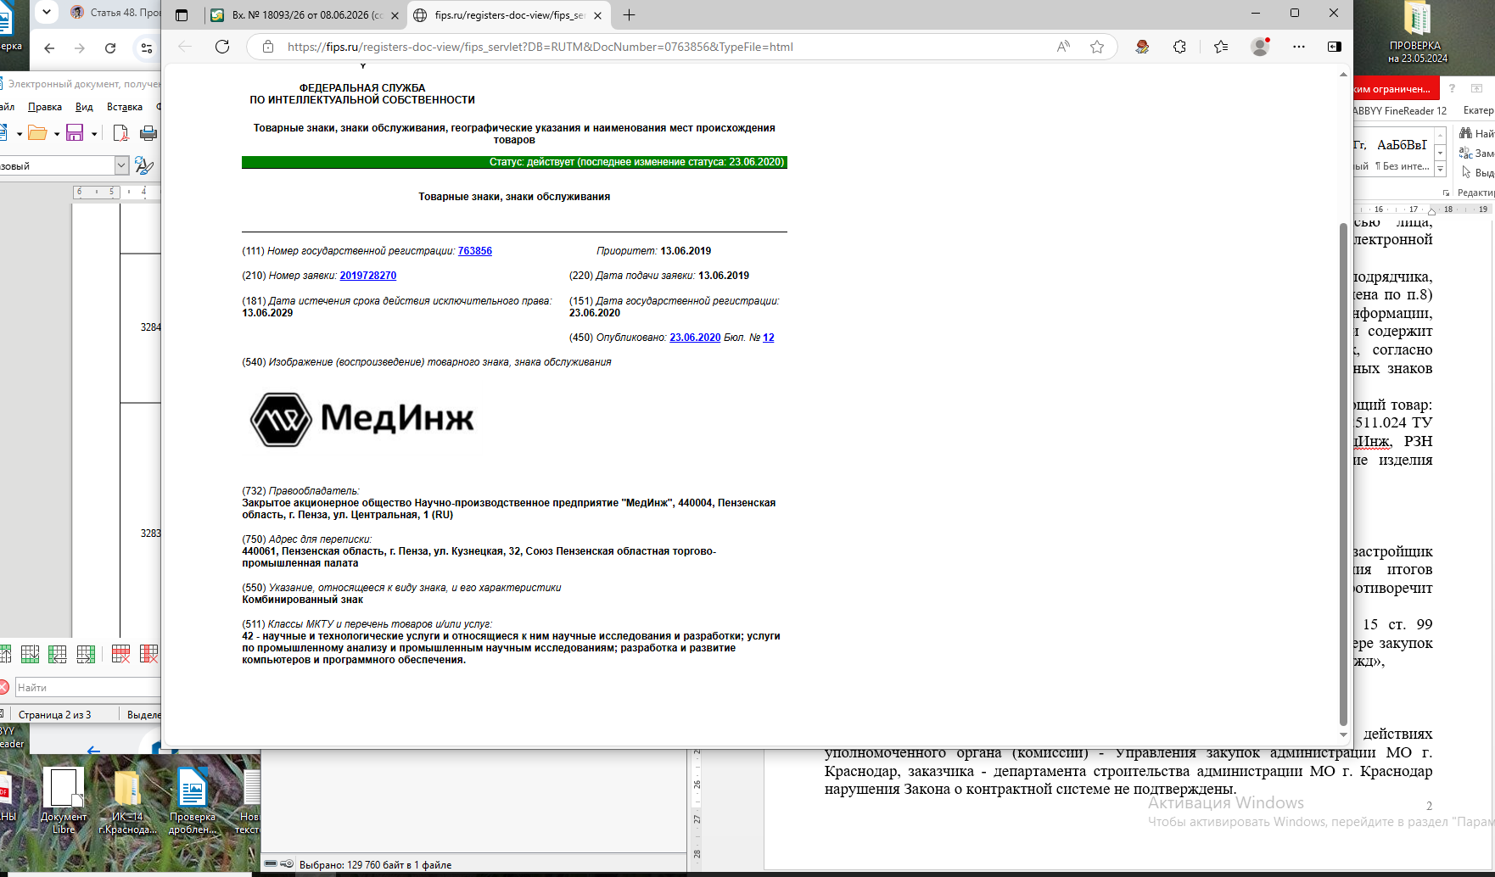Screen dimensions: 1495x877
Task: Click the МедИнж trademark image
Action: (x=362, y=419)
